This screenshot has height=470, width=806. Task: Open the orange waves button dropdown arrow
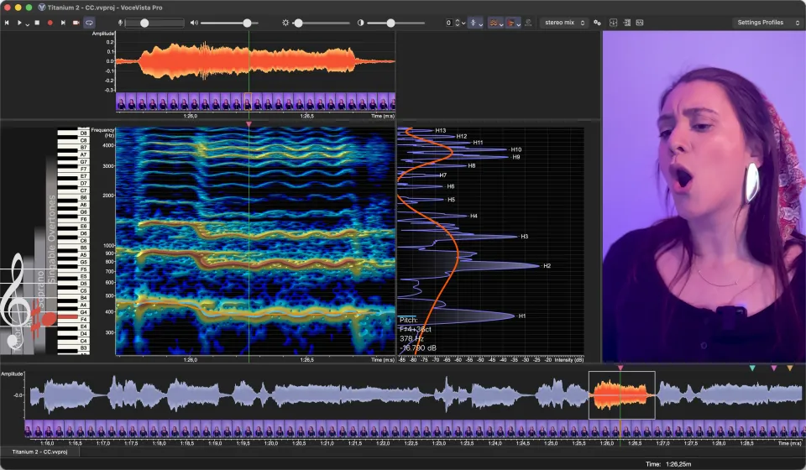click(501, 23)
